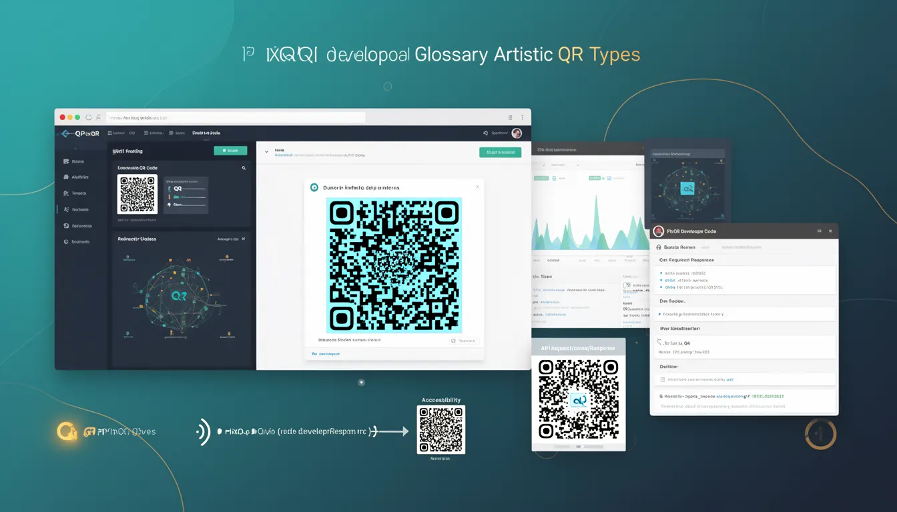897x512 pixels.
Task: Click the small outlined button at modal bottom right
Action: [464, 340]
